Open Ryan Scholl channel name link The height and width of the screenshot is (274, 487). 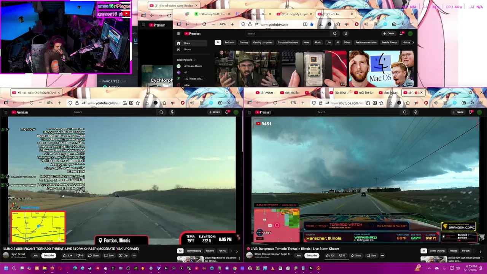pyautogui.click(x=18, y=254)
